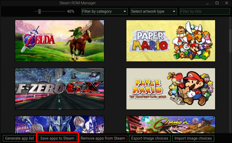
Task: Select the anime robot artwork thumbnail
Action: click(x=59, y=125)
